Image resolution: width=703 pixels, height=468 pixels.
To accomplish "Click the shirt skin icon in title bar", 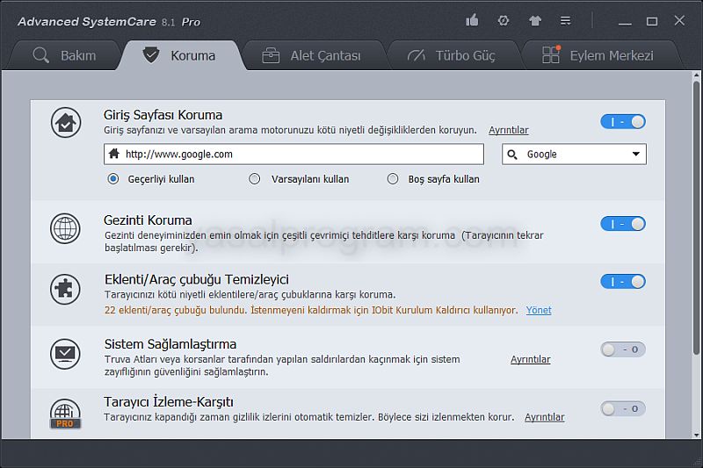I will [535, 21].
